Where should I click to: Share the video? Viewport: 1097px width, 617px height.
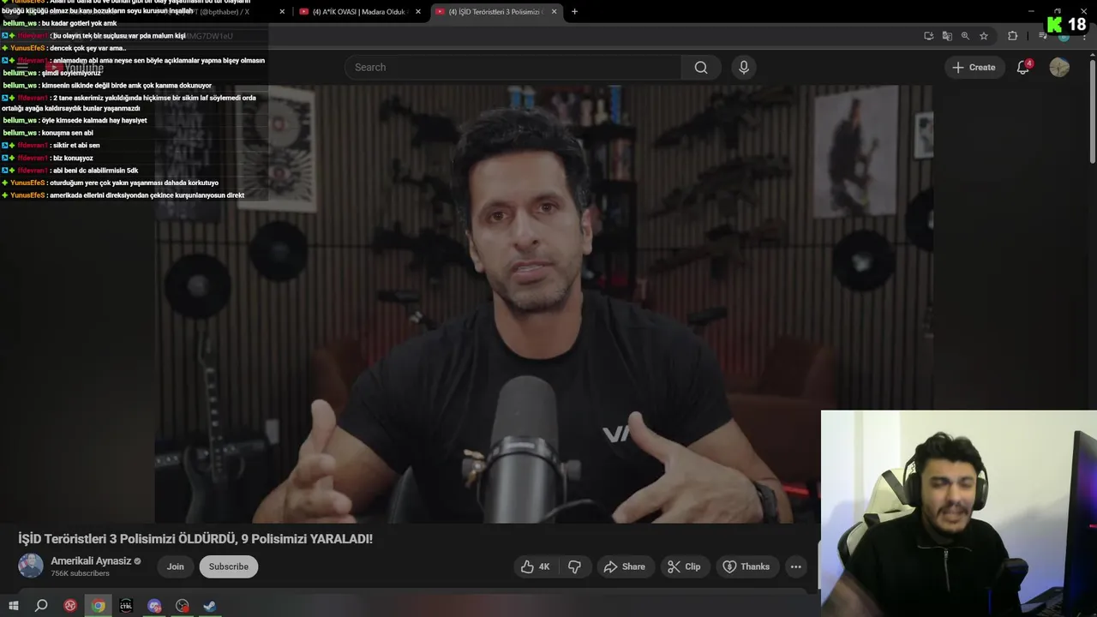point(624,566)
